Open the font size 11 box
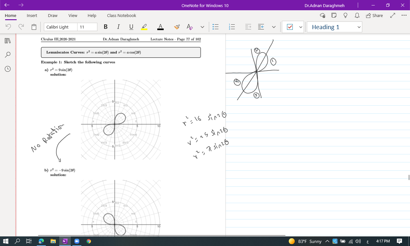This screenshot has height=246, width=410. (x=87, y=27)
